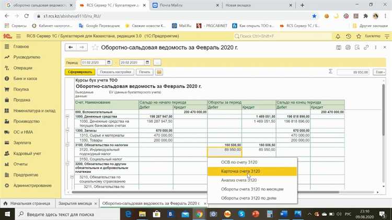Screen dimensions: 392x220
Task: Click the end date input field
Action: coord(132,62)
